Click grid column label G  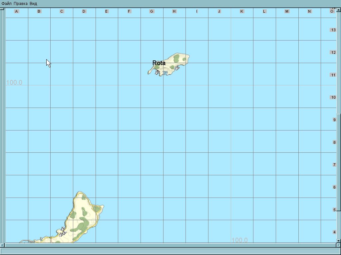point(152,11)
